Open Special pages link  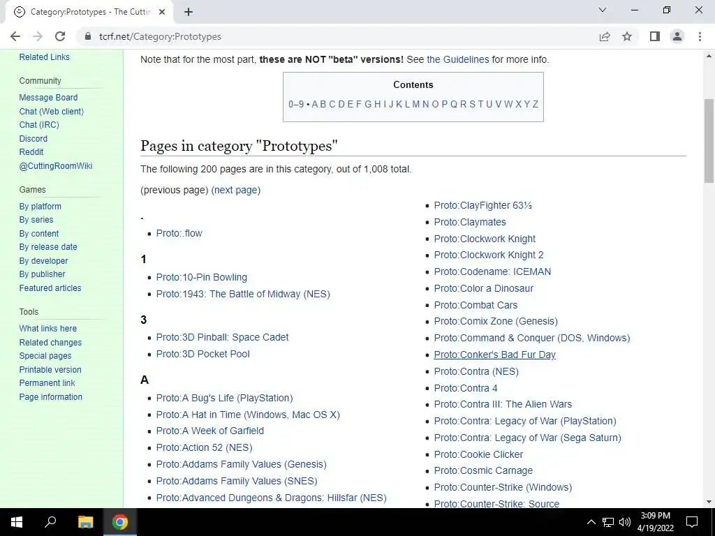pos(45,355)
